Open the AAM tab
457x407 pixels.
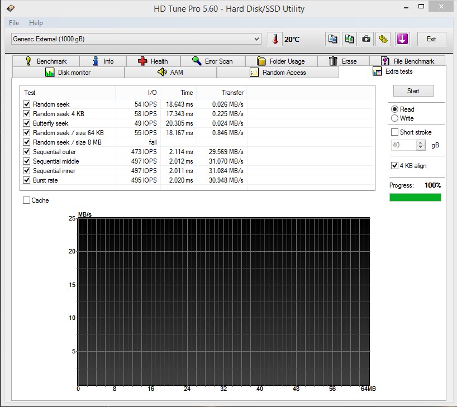click(x=170, y=72)
